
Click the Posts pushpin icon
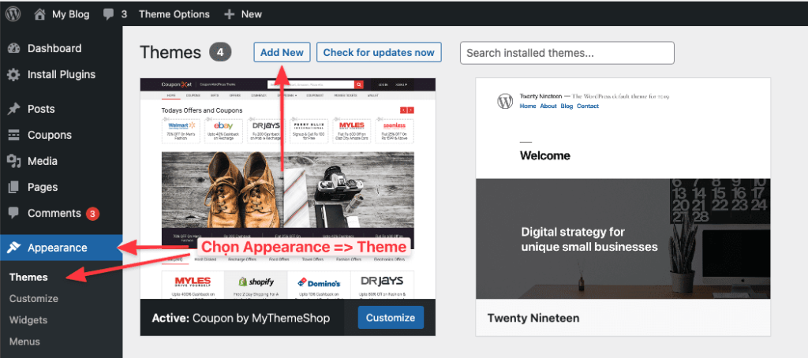[x=13, y=109]
